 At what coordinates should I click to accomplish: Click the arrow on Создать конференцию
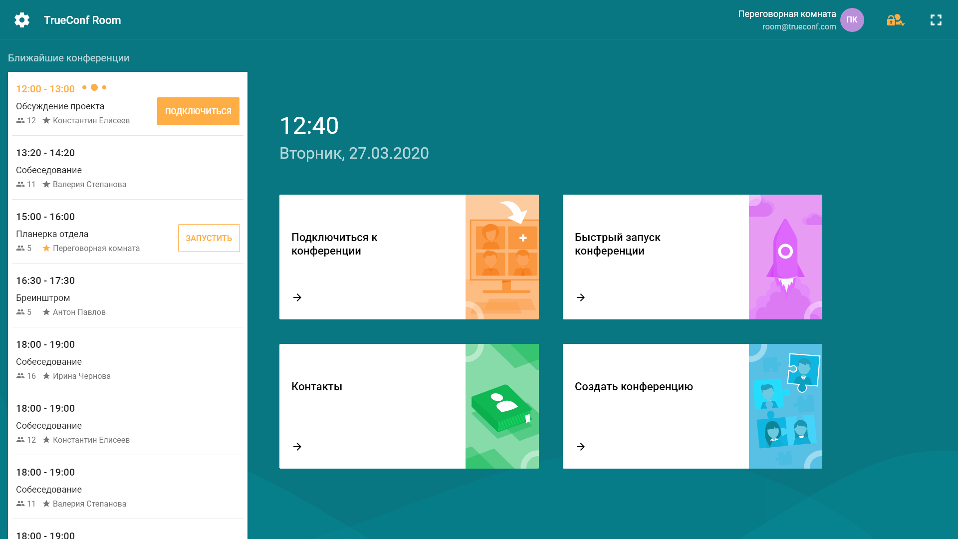pos(580,447)
